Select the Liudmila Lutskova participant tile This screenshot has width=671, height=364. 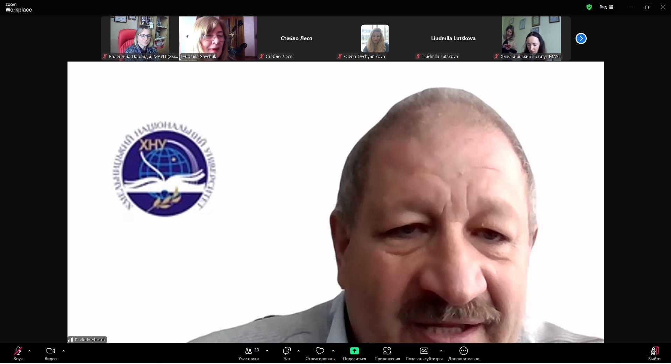(453, 38)
